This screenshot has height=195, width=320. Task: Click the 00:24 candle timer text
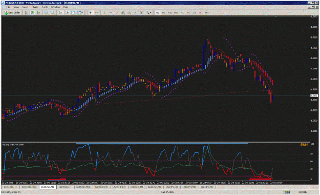[304, 145]
